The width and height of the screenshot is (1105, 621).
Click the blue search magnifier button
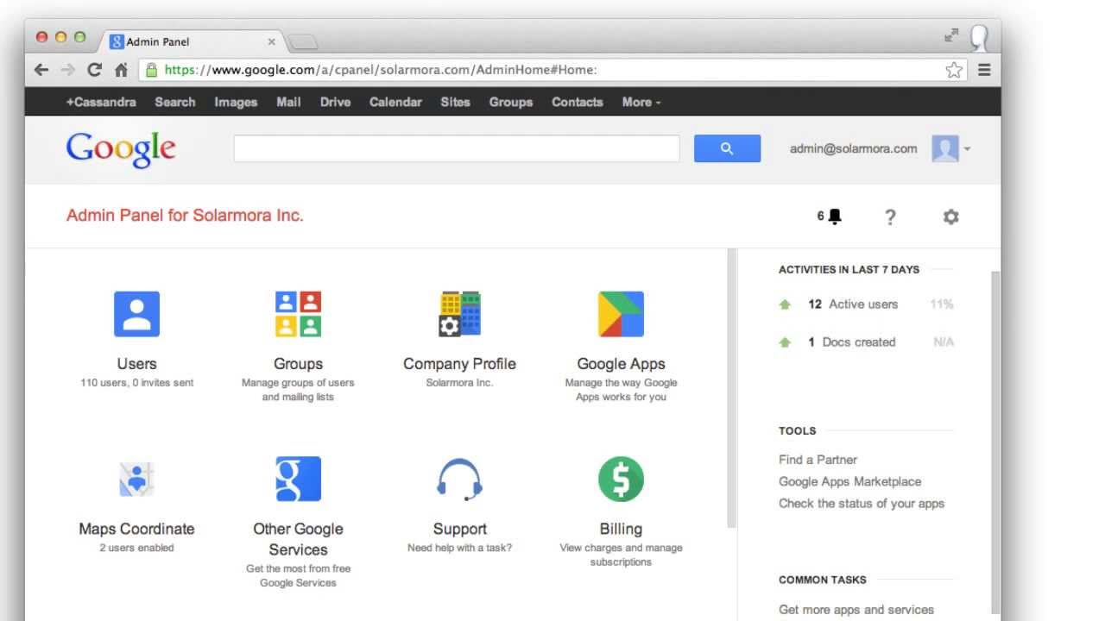[x=727, y=148]
